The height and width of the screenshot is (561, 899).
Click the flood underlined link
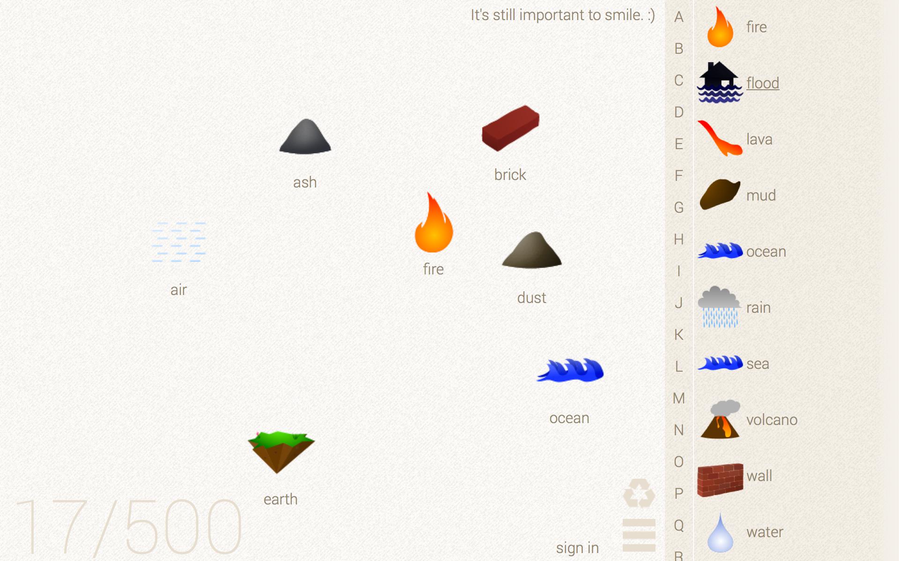[x=762, y=83]
